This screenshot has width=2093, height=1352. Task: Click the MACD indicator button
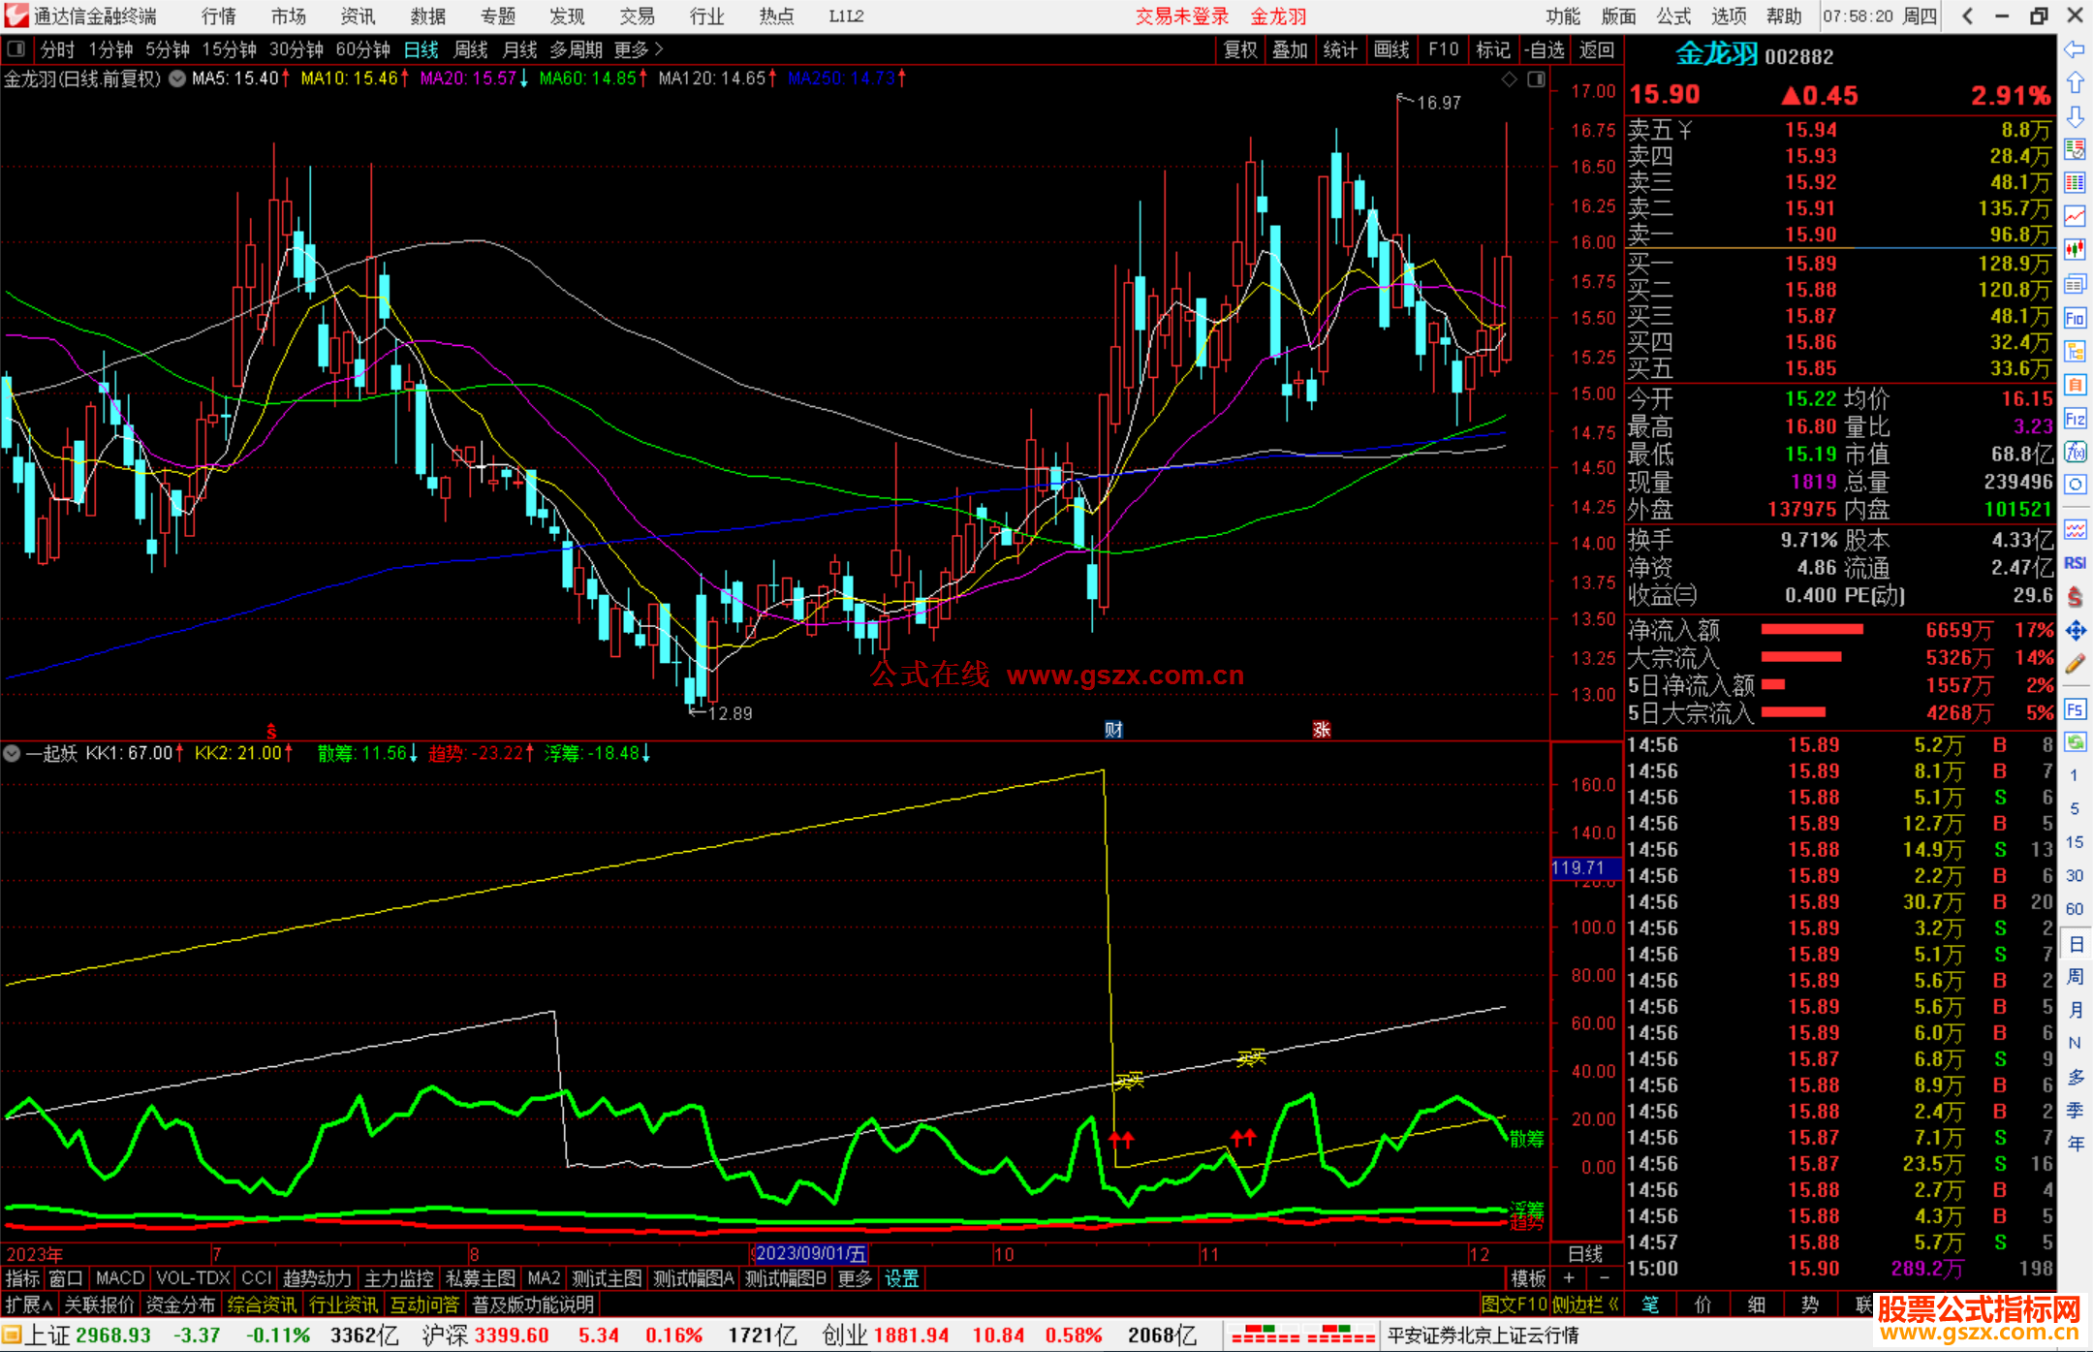(x=119, y=1278)
